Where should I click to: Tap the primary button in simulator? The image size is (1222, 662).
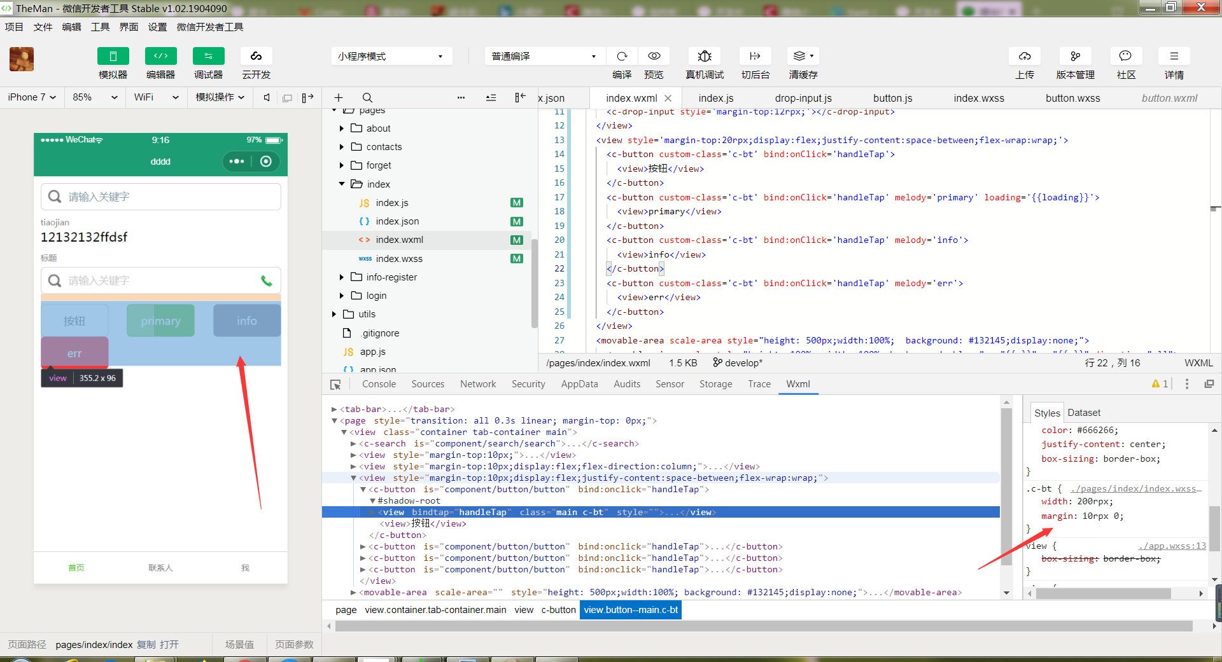tap(160, 321)
